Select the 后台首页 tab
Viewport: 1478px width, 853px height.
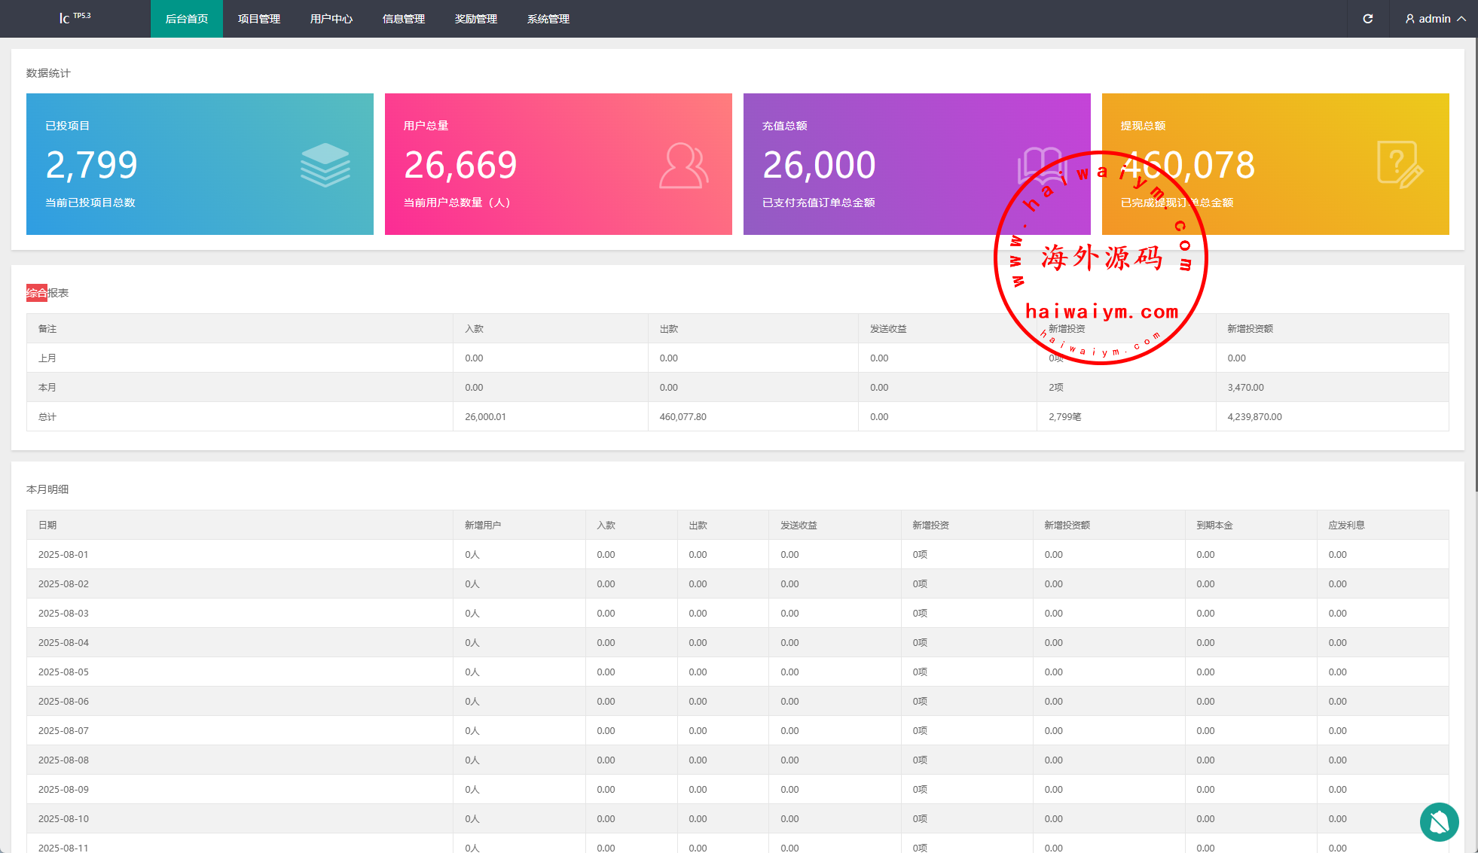pos(186,19)
